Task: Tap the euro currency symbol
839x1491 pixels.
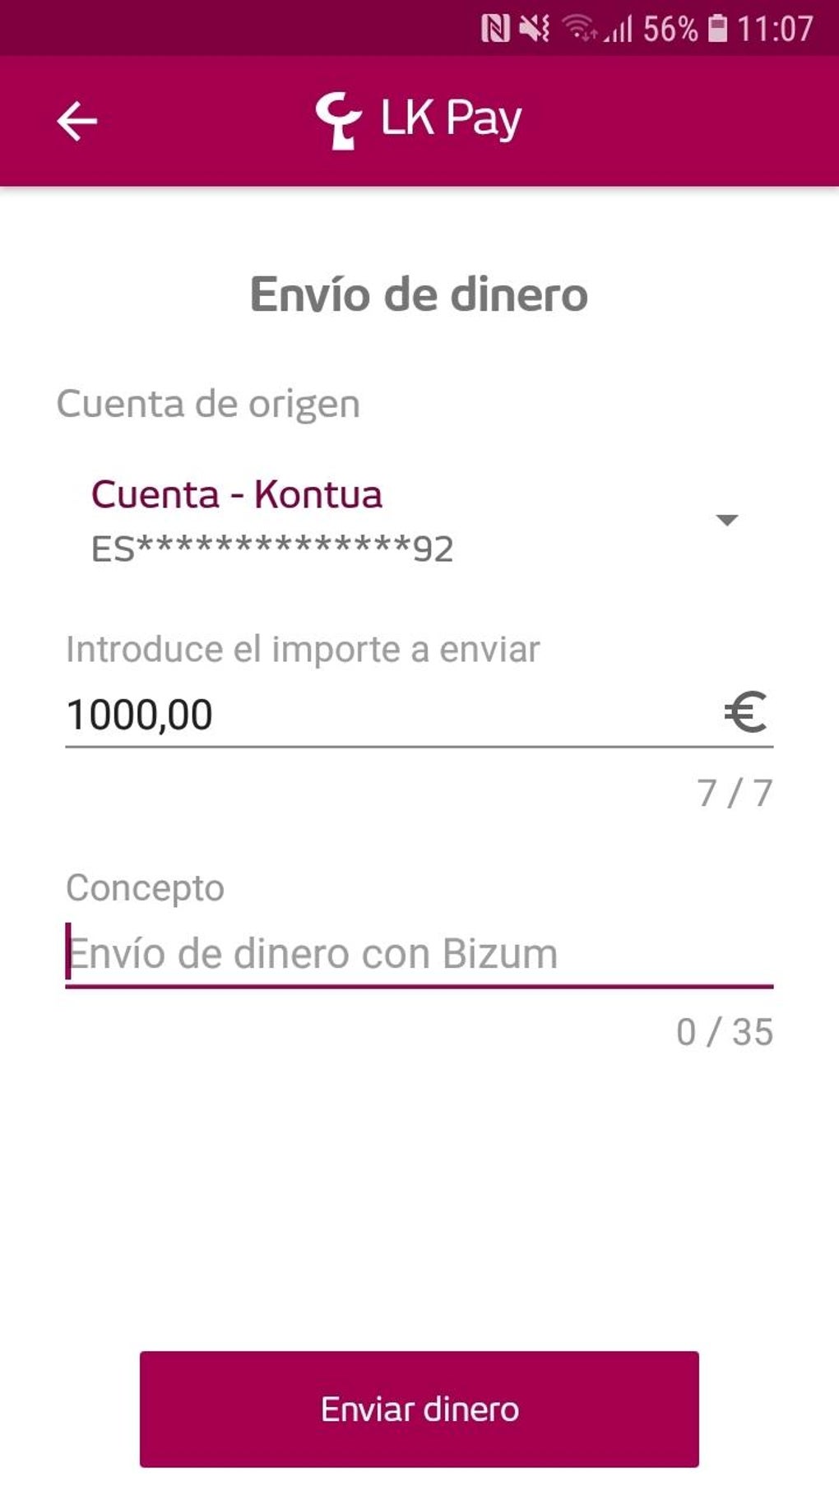Action: (746, 712)
